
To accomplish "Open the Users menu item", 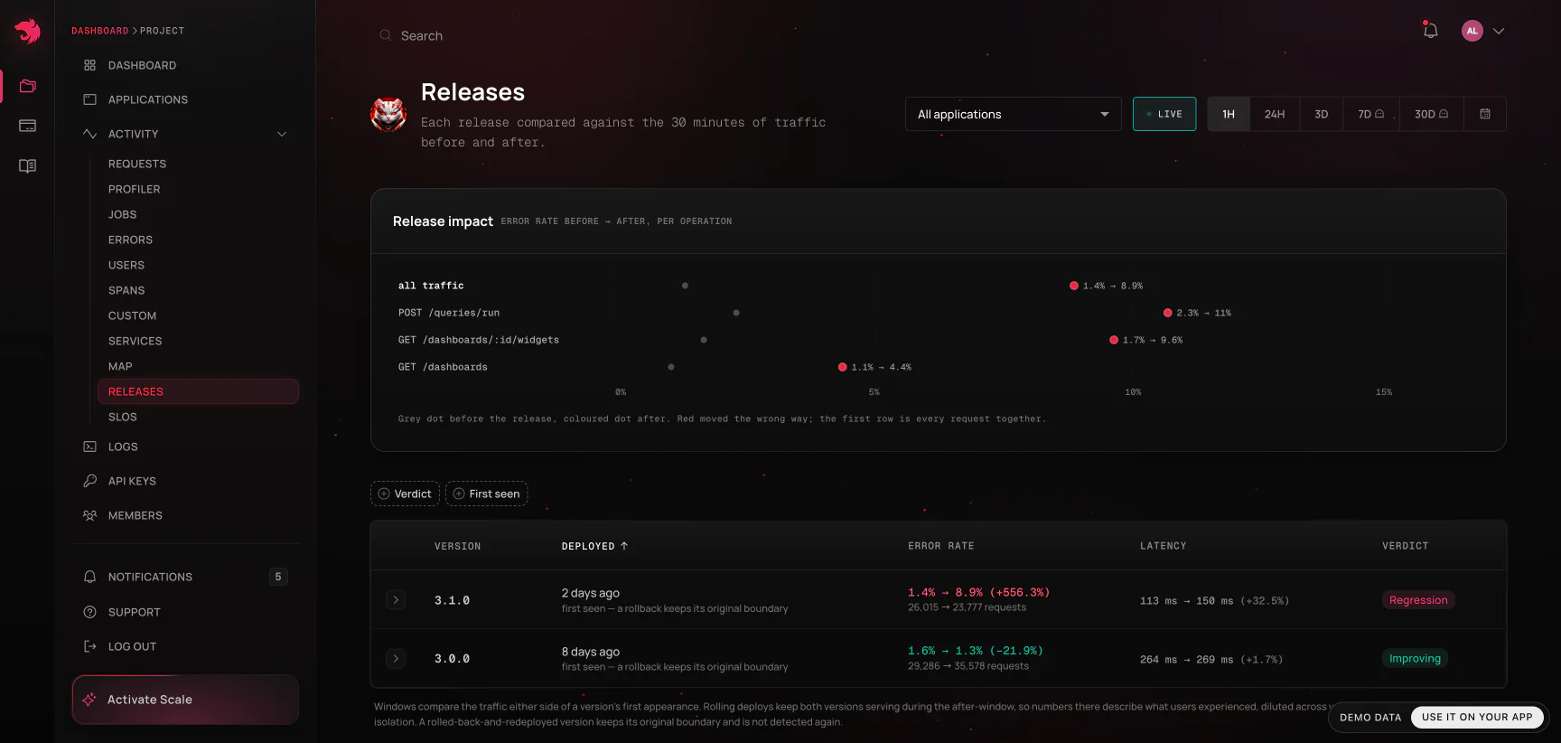I will pyautogui.click(x=126, y=265).
